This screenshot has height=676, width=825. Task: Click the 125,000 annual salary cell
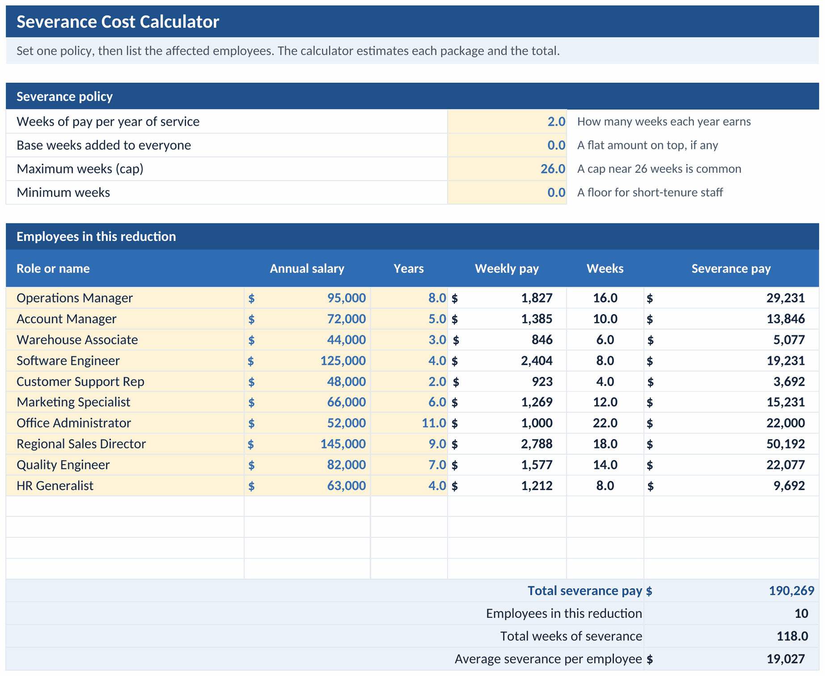[x=307, y=360]
